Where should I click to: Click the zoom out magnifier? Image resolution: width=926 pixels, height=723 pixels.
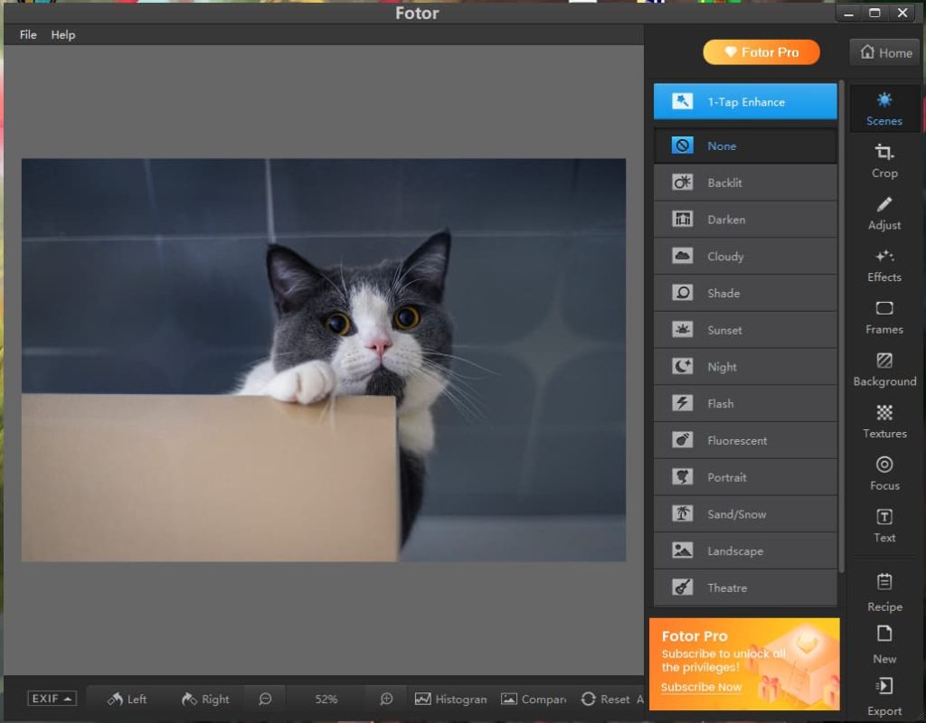click(x=265, y=699)
